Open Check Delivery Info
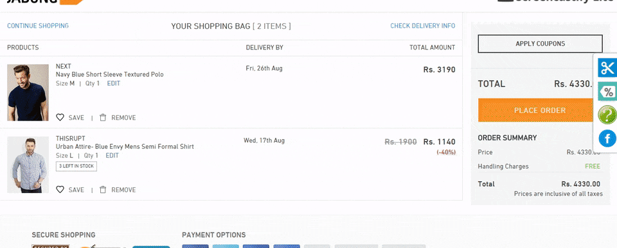617x248 pixels. coord(423,26)
